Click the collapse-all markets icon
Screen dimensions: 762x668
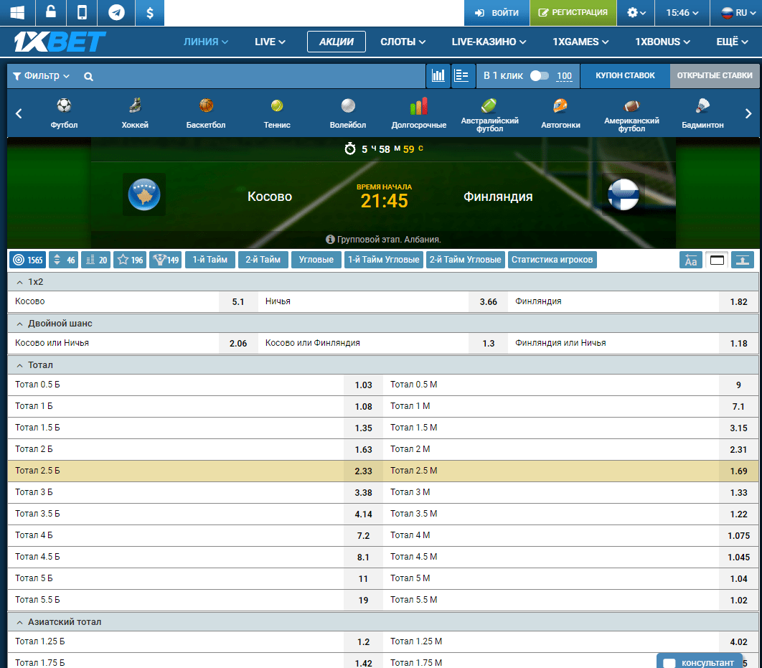point(743,260)
